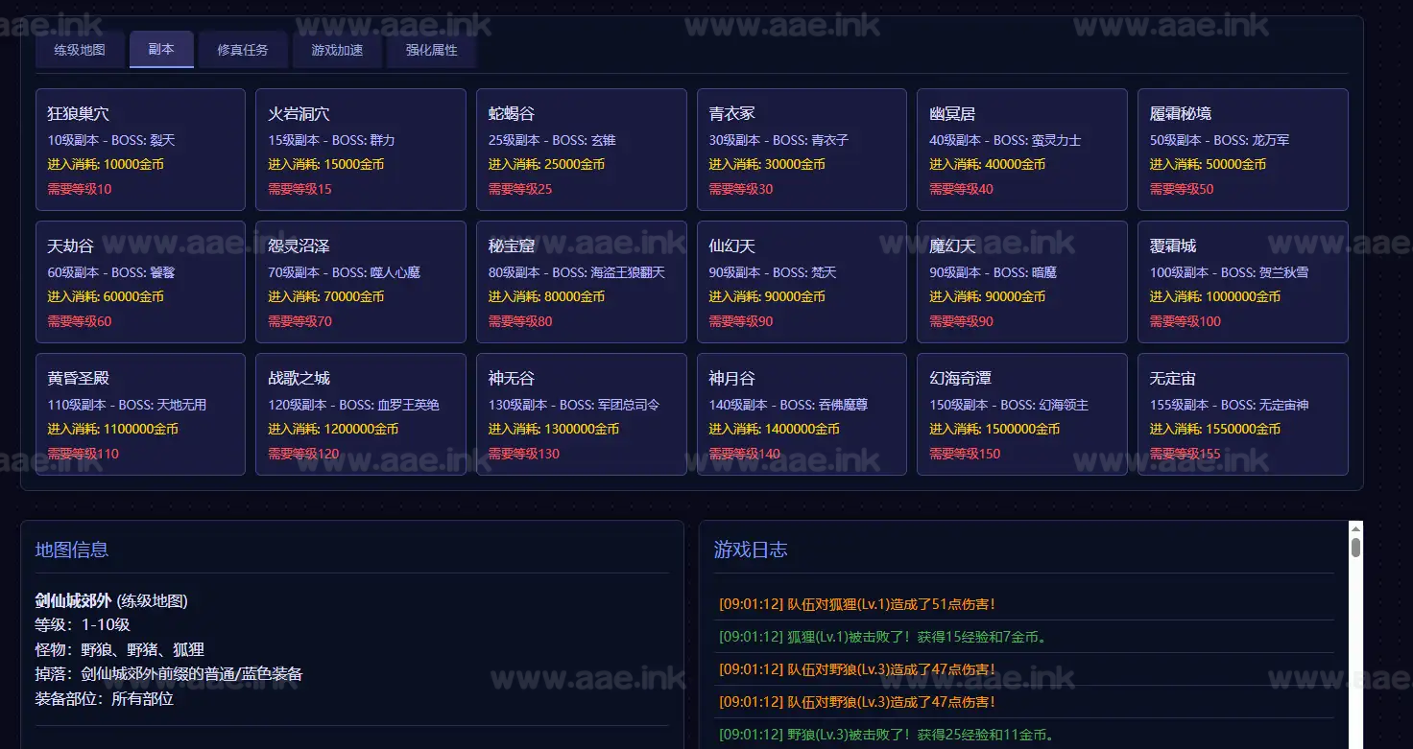Enter the 履霜秘境 dungeon
Screen dimensions: 1413x749
(x=1242, y=149)
